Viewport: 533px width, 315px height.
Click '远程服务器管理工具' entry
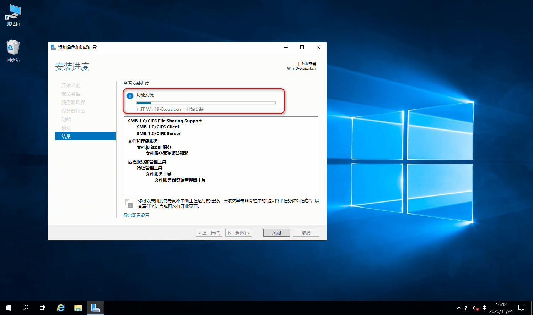tap(147, 162)
